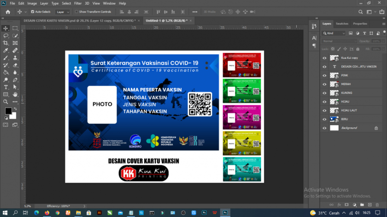Select the Brush tool
This screenshot has width=387, height=217.
click(6, 58)
